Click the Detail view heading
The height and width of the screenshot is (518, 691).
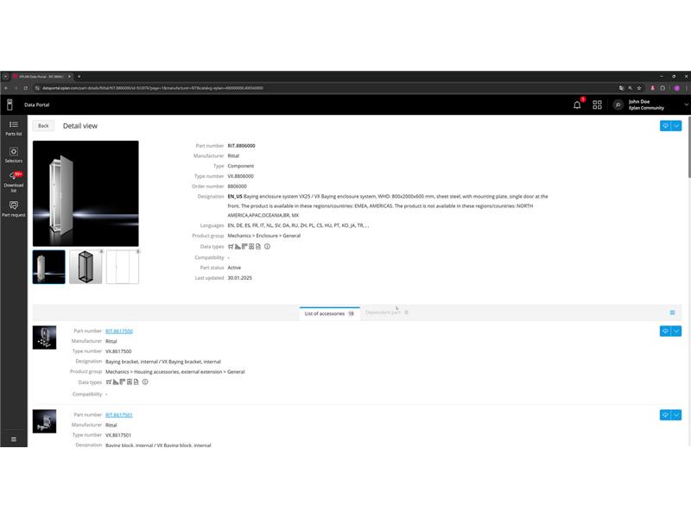80,126
